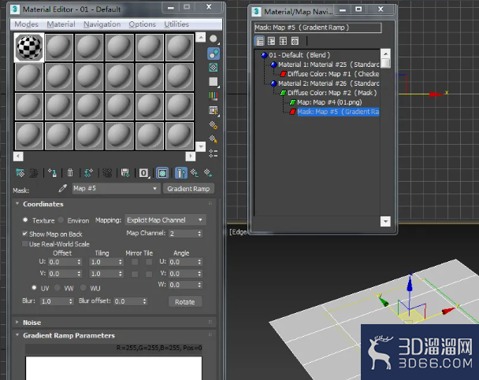The image size is (479, 380).
Task: Switch Navigator to View Small Icons
Action: (283, 41)
